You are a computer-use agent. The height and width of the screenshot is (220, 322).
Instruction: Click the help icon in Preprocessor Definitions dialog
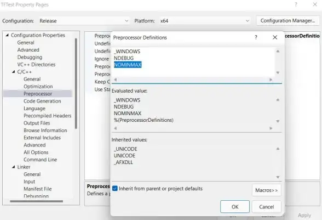tap(256, 37)
